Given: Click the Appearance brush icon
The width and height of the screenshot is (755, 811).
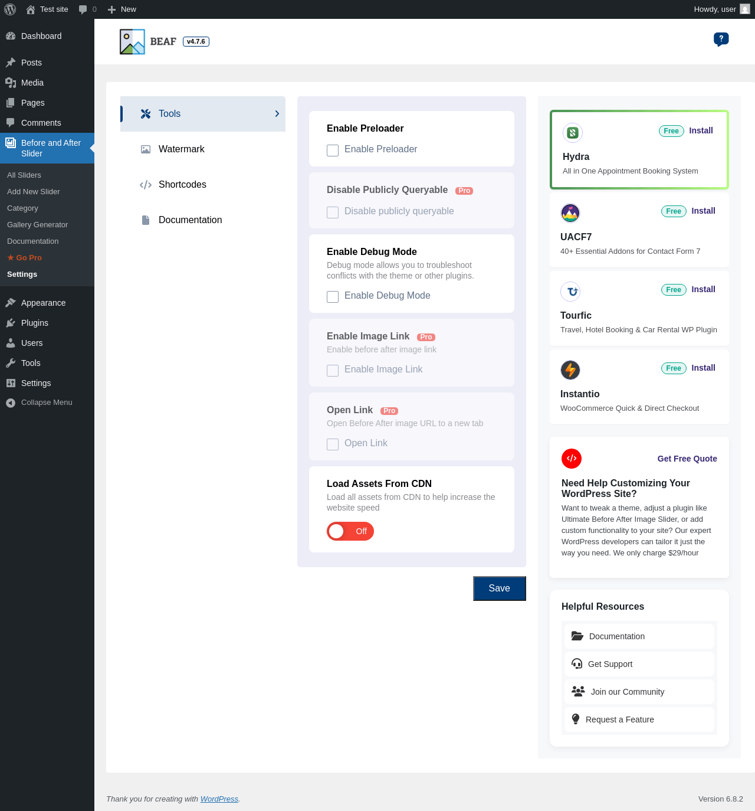Looking at the screenshot, I should (11, 303).
